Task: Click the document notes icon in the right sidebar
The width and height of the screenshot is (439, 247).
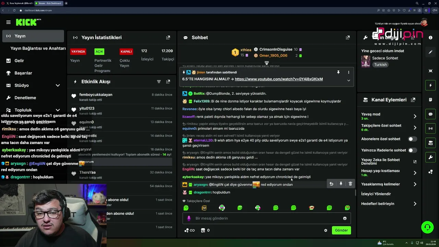Action: point(430,100)
